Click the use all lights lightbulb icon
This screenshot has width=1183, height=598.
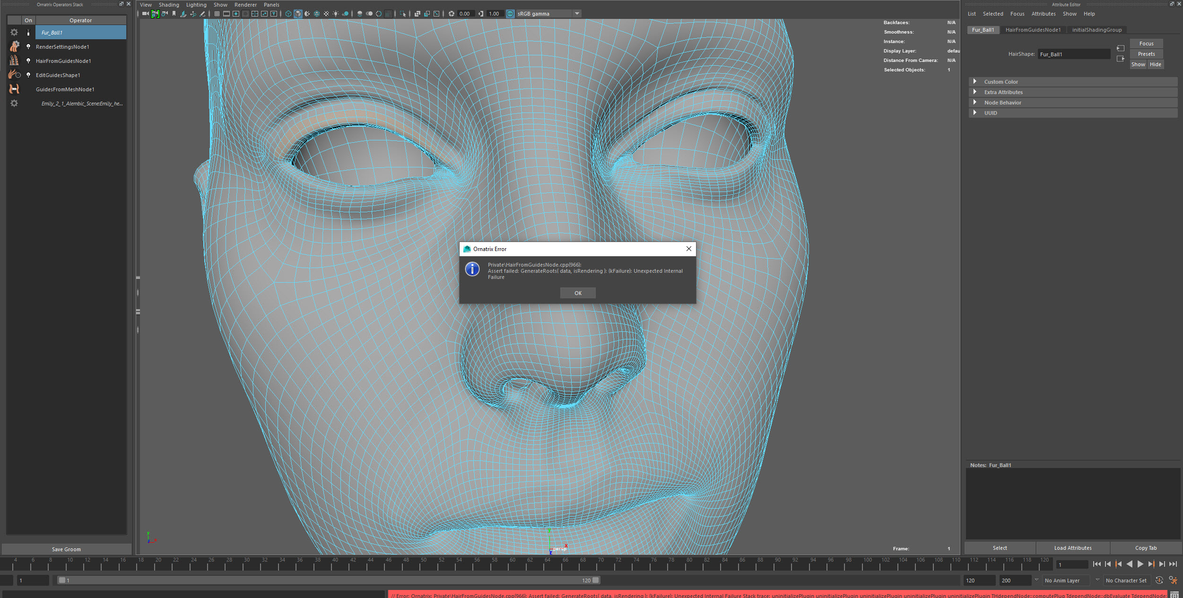pyautogui.click(x=336, y=14)
